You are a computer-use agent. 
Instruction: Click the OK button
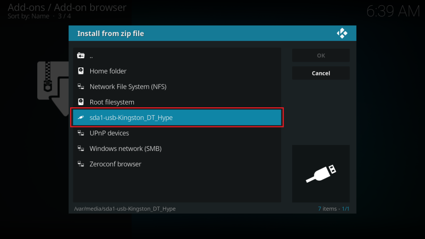pyautogui.click(x=321, y=55)
